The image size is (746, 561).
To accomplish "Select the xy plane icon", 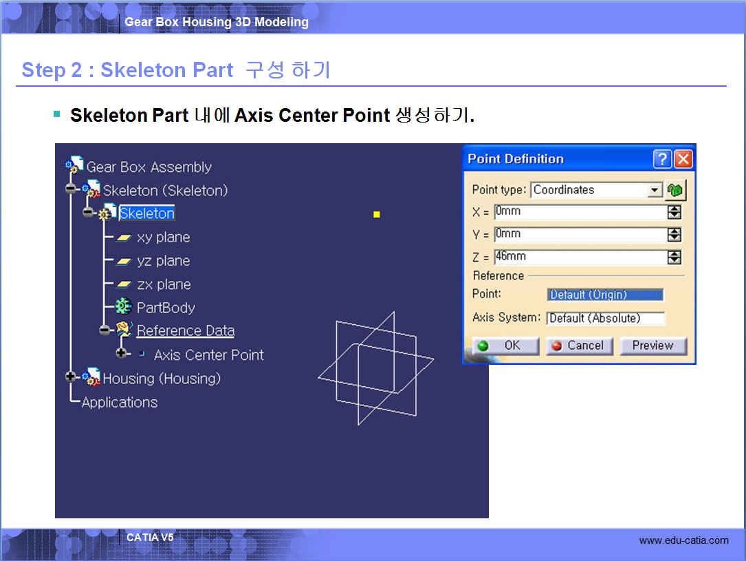I will [x=124, y=237].
